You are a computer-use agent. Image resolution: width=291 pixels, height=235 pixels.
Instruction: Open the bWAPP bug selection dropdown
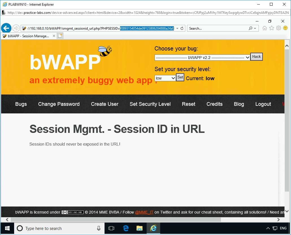click(202, 58)
